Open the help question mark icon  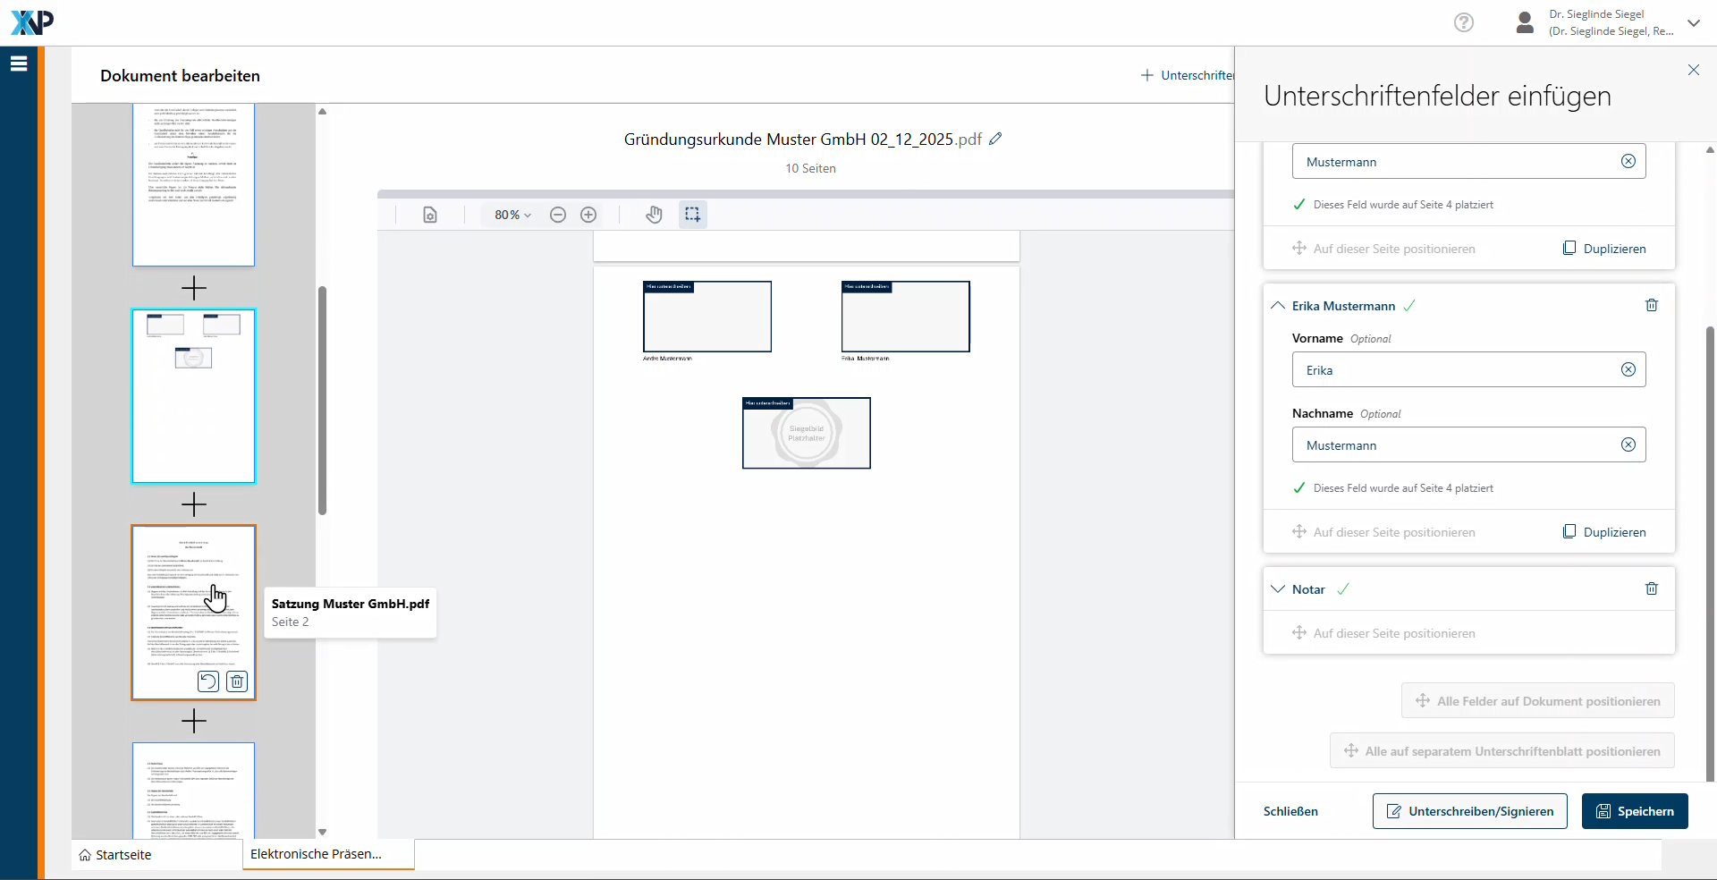(x=1464, y=22)
